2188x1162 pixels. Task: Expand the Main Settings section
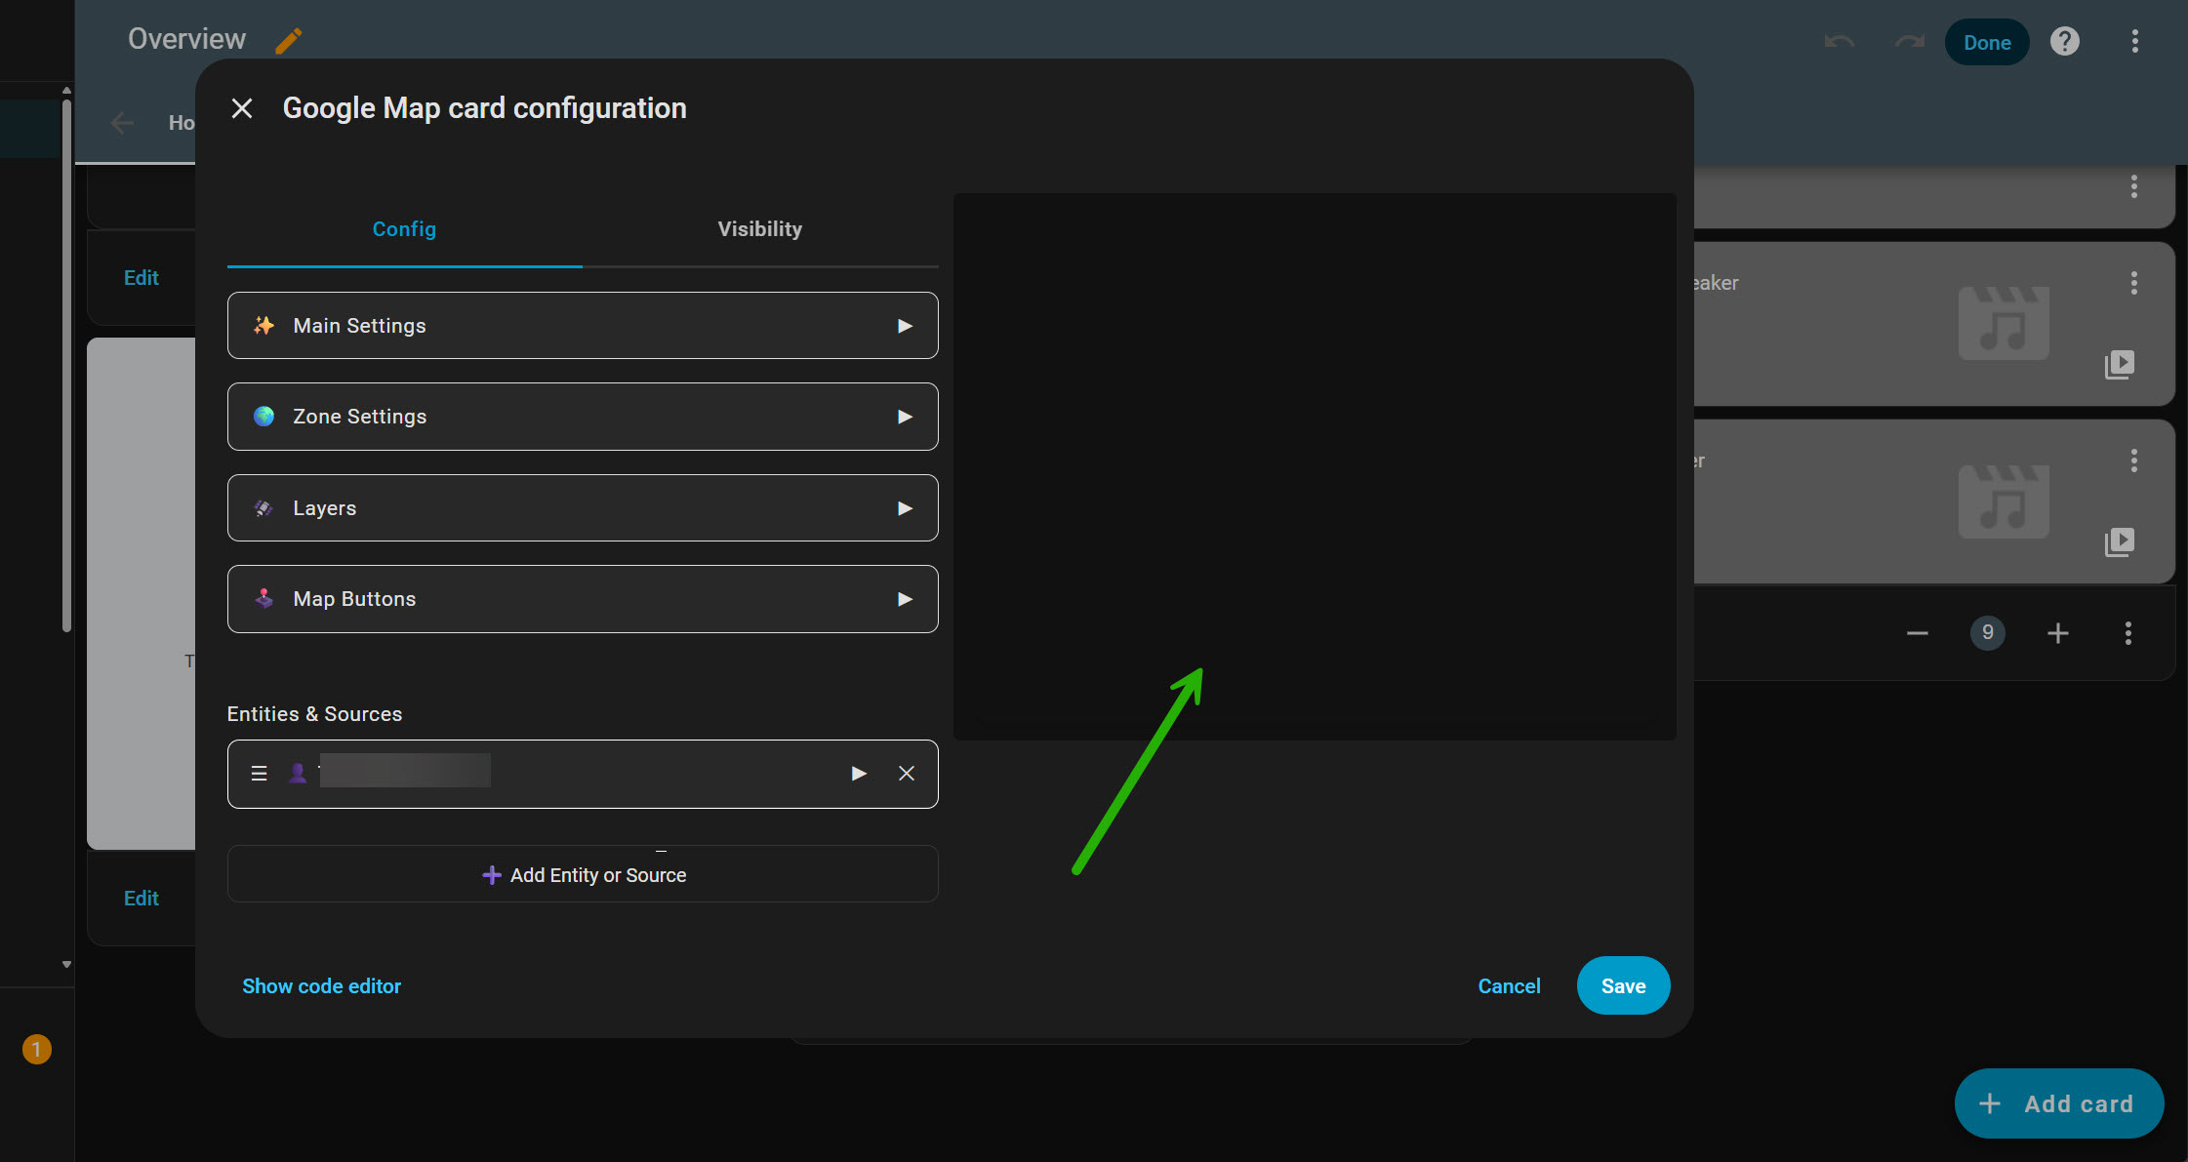pyautogui.click(x=583, y=326)
